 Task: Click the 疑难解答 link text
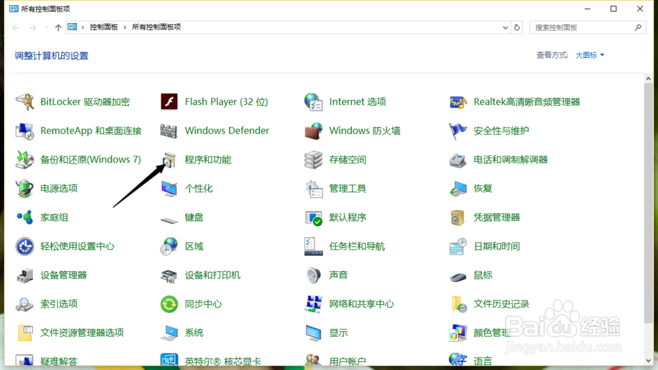59,361
